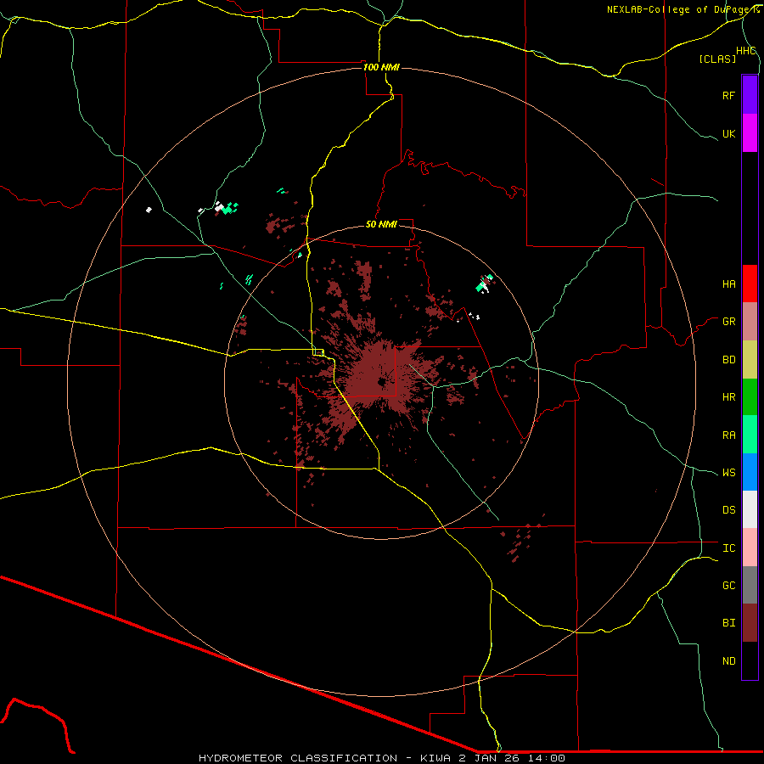The image size is (764, 764).
Task: Choose the mint-green RA legend swatch
Action: click(x=750, y=435)
